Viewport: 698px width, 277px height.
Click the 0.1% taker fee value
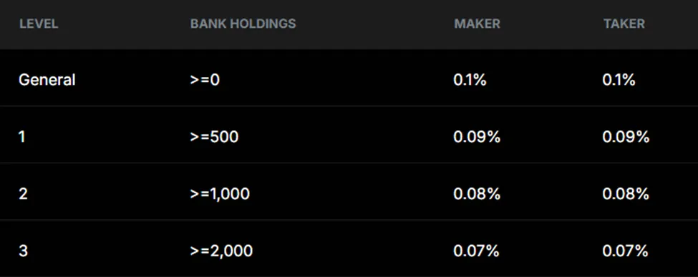click(x=619, y=81)
